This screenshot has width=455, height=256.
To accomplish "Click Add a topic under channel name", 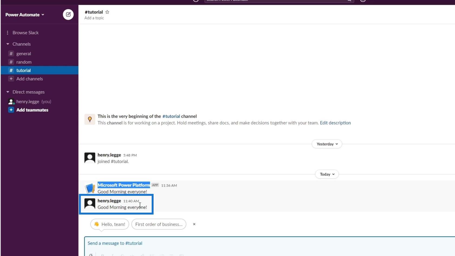I will [x=94, y=18].
